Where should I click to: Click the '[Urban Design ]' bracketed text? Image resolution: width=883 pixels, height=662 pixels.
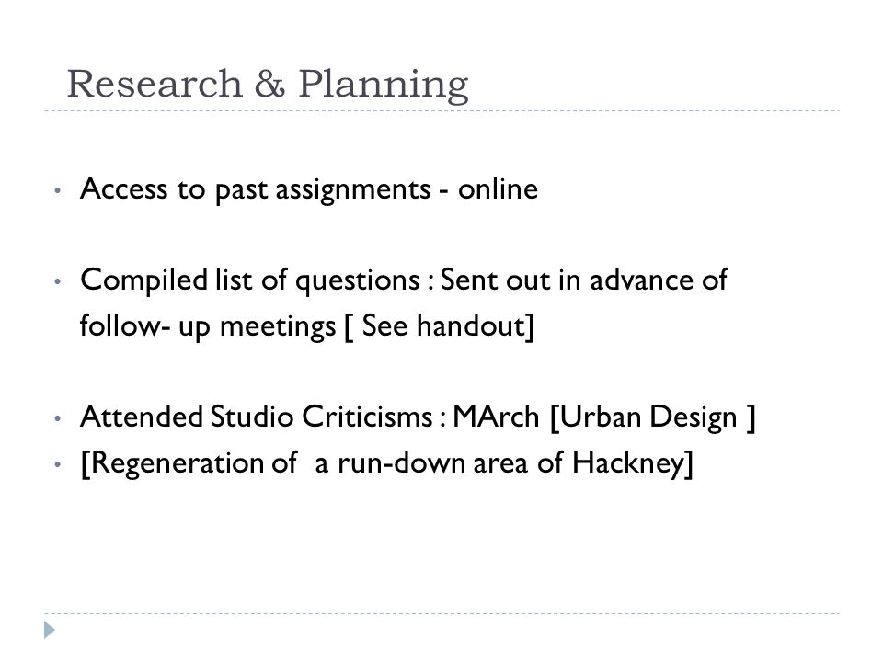click(x=652, y=418)
